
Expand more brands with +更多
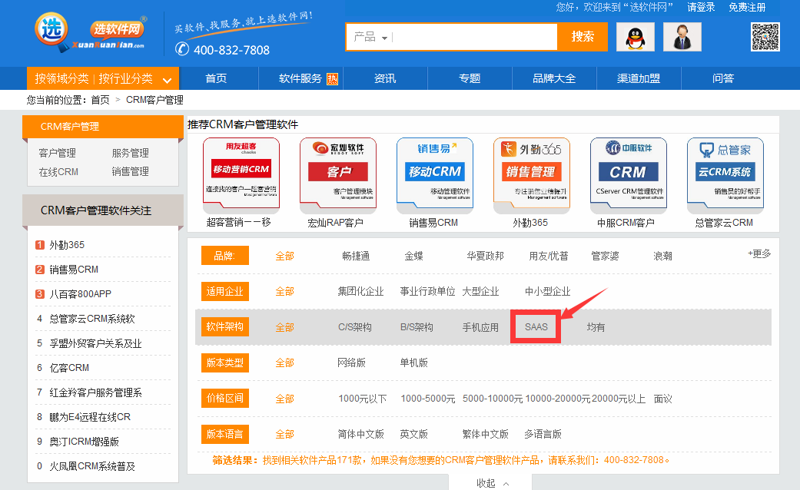tap(759, 253)
